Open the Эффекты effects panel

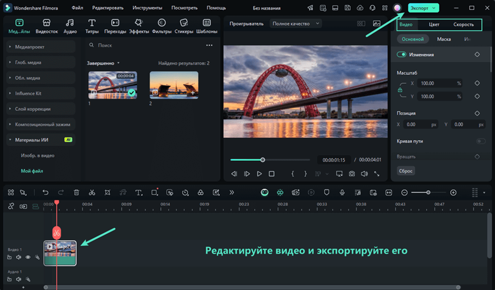point(139,26)
